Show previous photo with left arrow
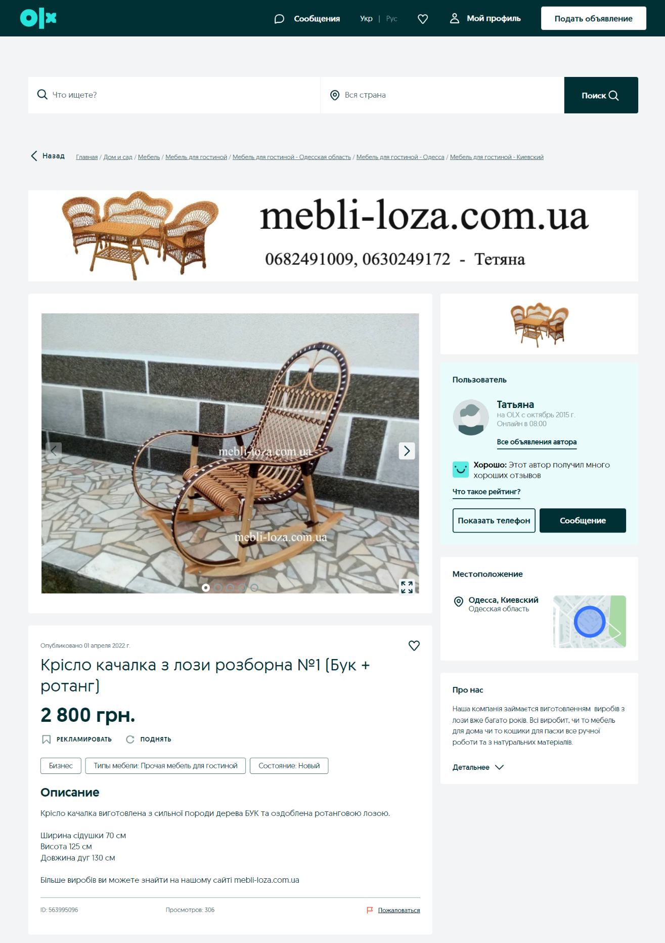This screenshot has height=943, width=665. coord(54,450)
